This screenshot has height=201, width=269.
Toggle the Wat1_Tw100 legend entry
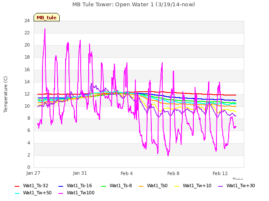pos(76,193)
